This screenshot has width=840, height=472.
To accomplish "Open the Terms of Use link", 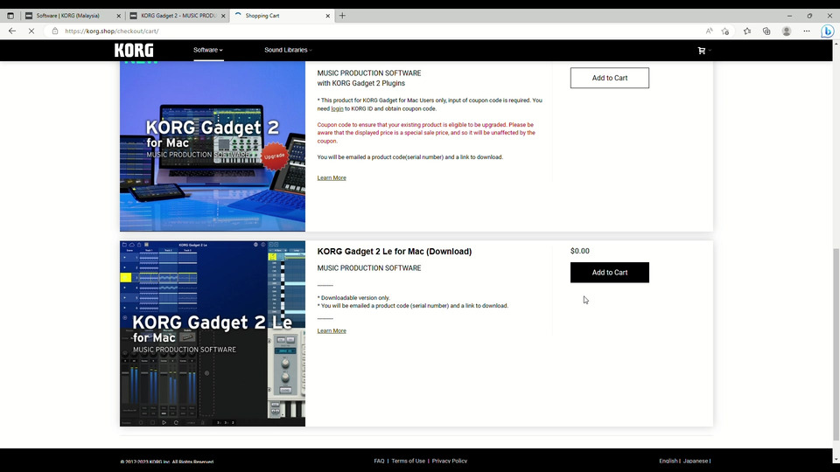I will point(409,461).
